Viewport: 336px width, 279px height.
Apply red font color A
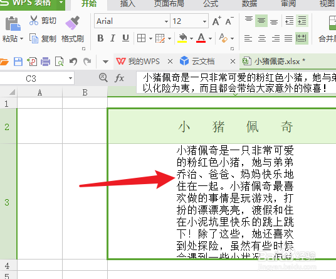click(x=201, y=38)
